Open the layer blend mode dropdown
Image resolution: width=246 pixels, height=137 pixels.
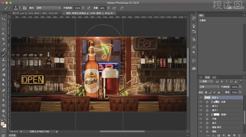[209, 87]
